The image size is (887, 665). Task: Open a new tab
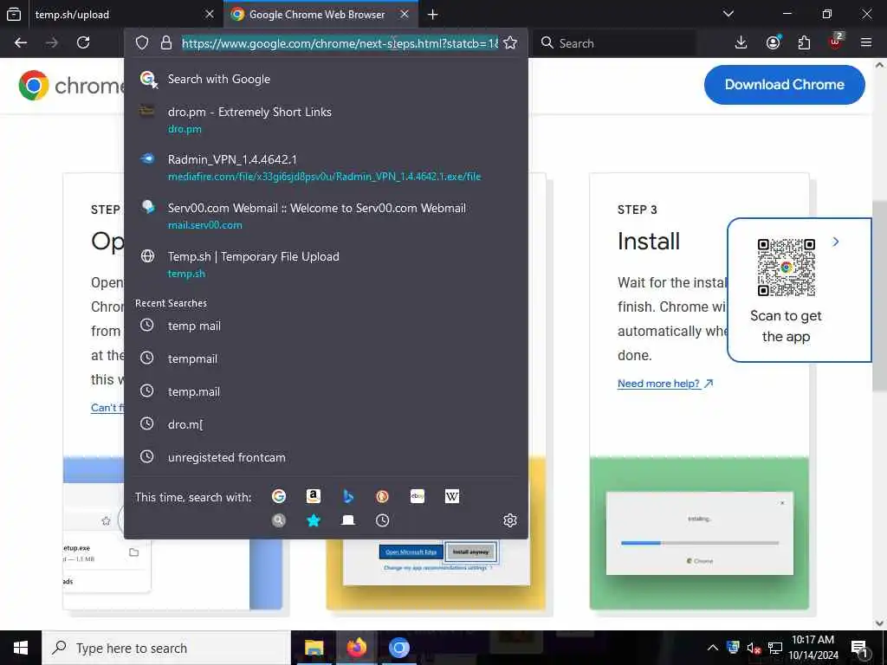click(433, 14)
